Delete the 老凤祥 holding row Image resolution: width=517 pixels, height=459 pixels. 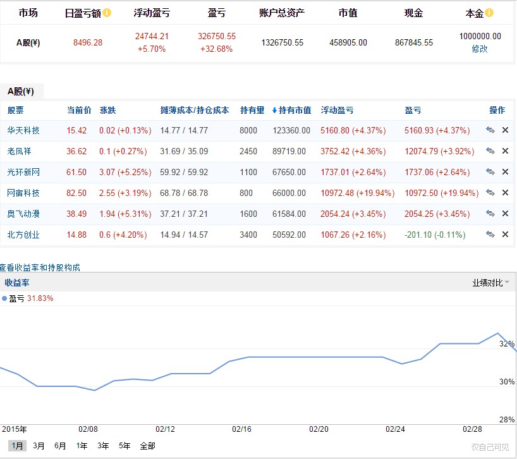pyautogui.click(x=505, y=150)
